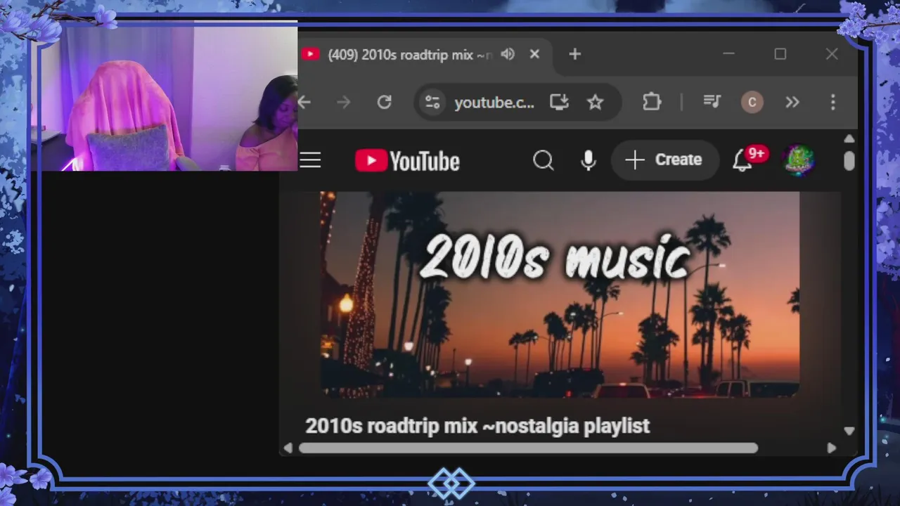Minimize the Chrome window

[x=728, y=54]
